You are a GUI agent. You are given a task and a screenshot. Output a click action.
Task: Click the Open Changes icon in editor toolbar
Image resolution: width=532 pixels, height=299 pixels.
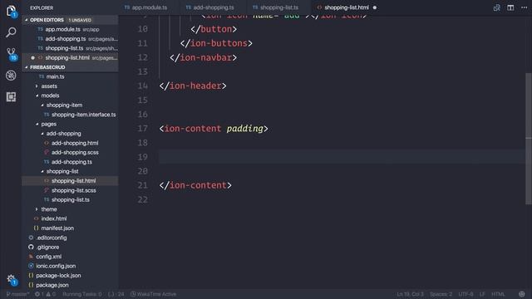tap(497, 7)
